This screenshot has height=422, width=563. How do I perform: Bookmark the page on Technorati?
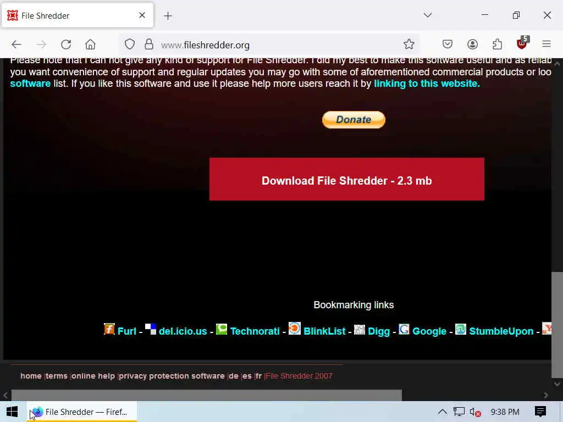point(255,331)
